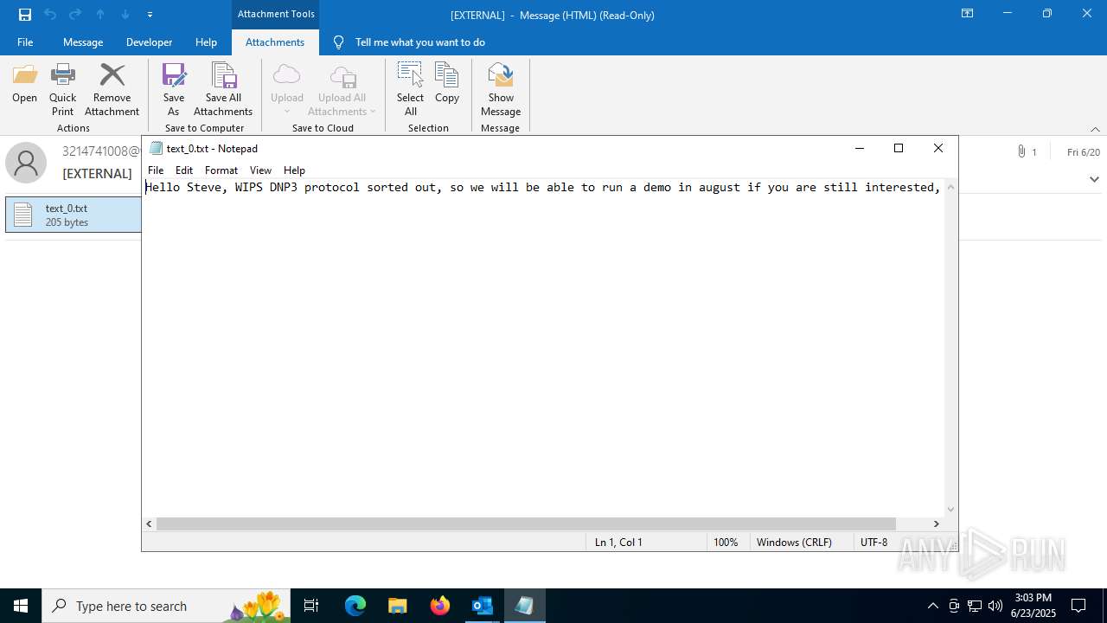Open Task View on the taskbar

pos(311,606)
